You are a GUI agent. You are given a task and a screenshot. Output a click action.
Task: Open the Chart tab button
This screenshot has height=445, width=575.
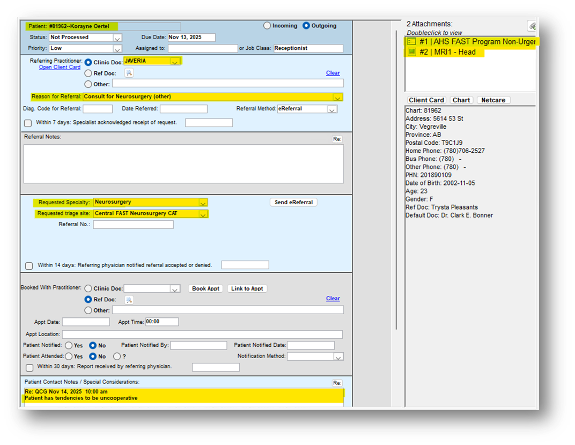pos(461,100)
